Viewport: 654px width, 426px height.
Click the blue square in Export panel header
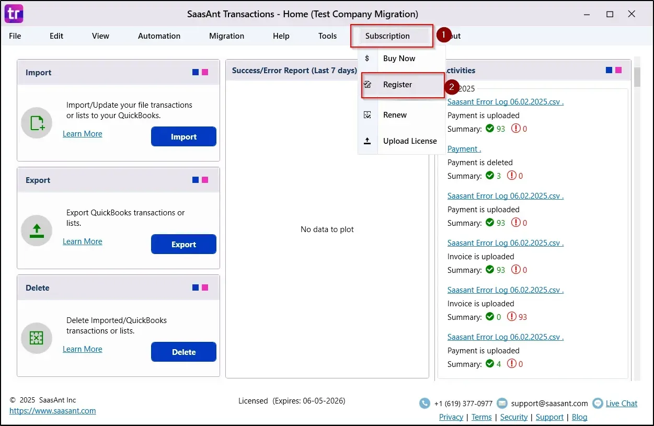pyautogui.click(x=196, y=180)
